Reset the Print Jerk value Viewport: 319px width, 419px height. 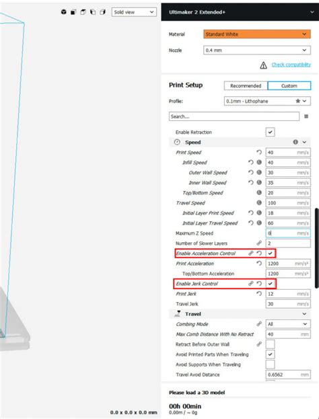coord(259,294)
